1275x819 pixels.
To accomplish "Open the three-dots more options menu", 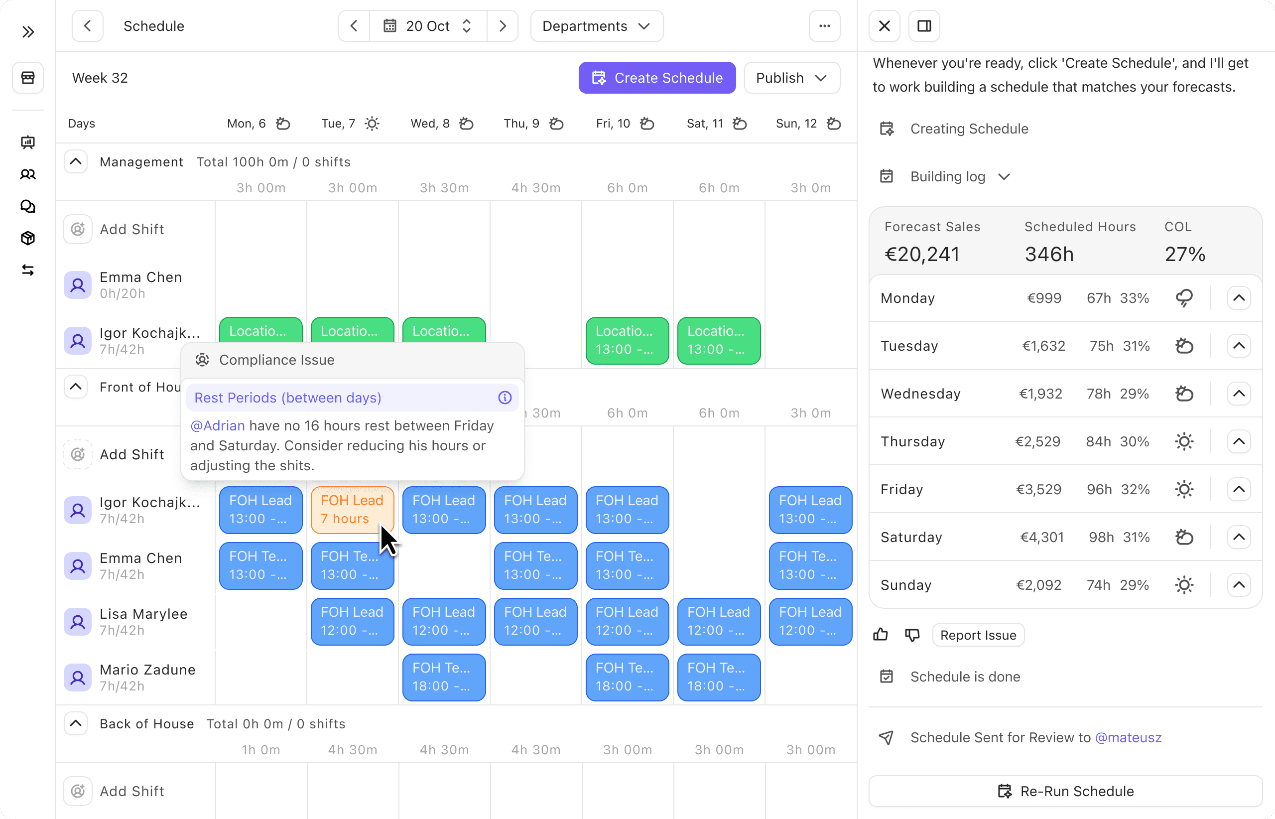I will tap(824, 26).
